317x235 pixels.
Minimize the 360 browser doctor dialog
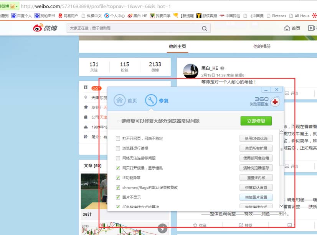pyautogui.click(x=266, y=89)
